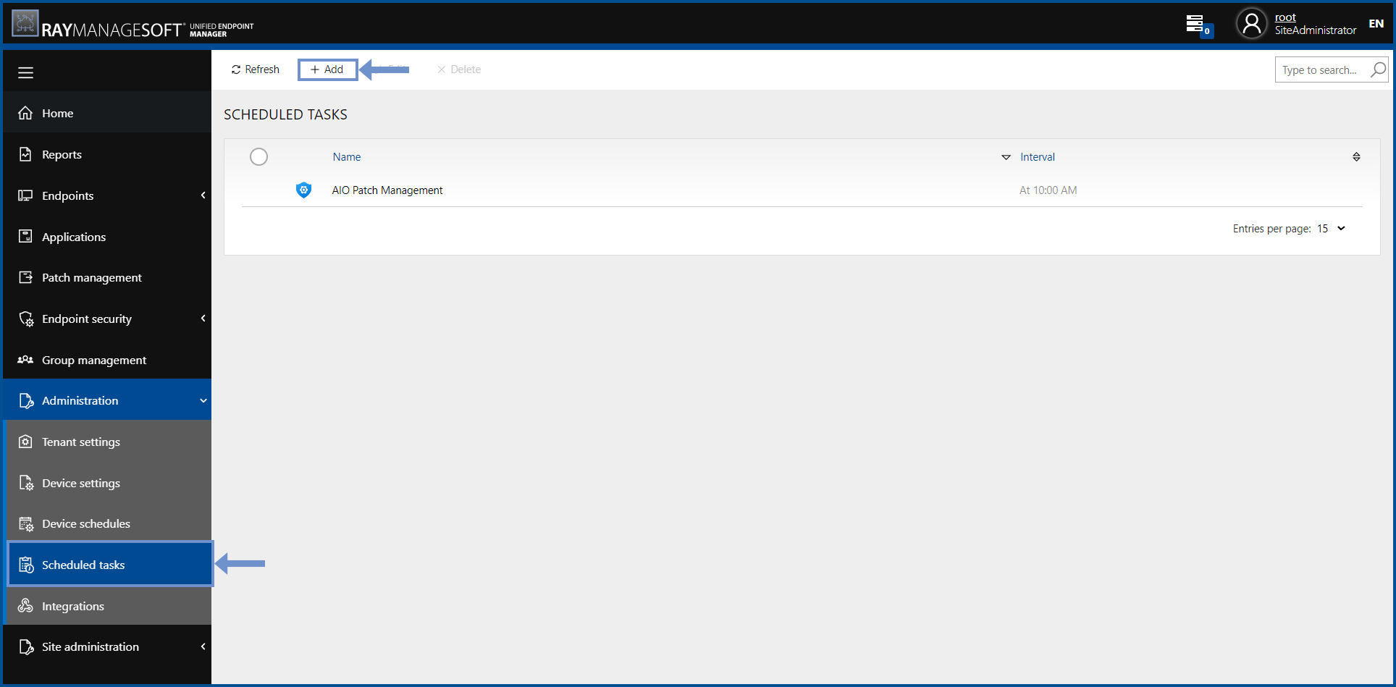Open the Integrations icon in the sidebar
Viewport: 1396px width, 687px height.
click(x=25, y=605)
